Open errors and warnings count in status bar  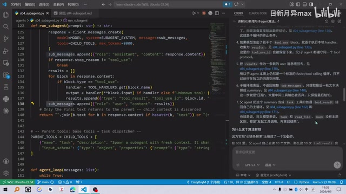65,182
